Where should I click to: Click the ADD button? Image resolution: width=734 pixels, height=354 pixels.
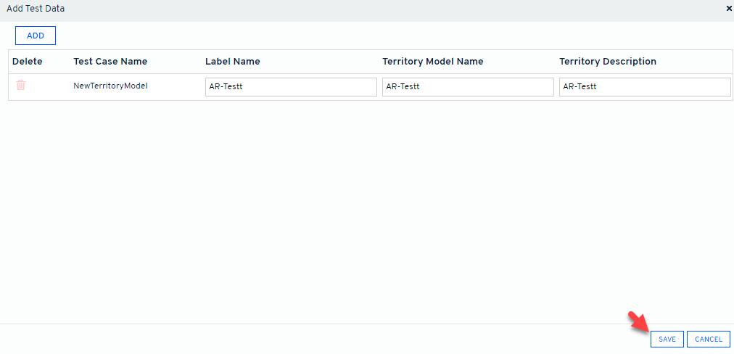36,36
